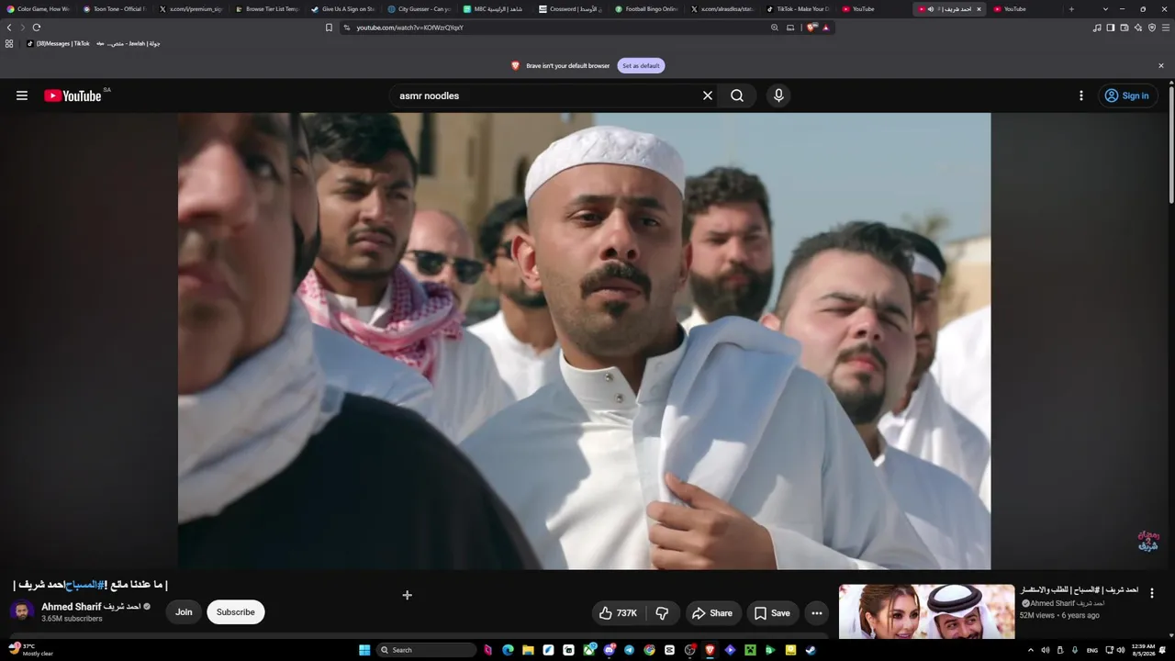Image resolution: width=1175 pixels, height=661 pixels.
Task: Open Windows Start menu
Action: (364, 650)
